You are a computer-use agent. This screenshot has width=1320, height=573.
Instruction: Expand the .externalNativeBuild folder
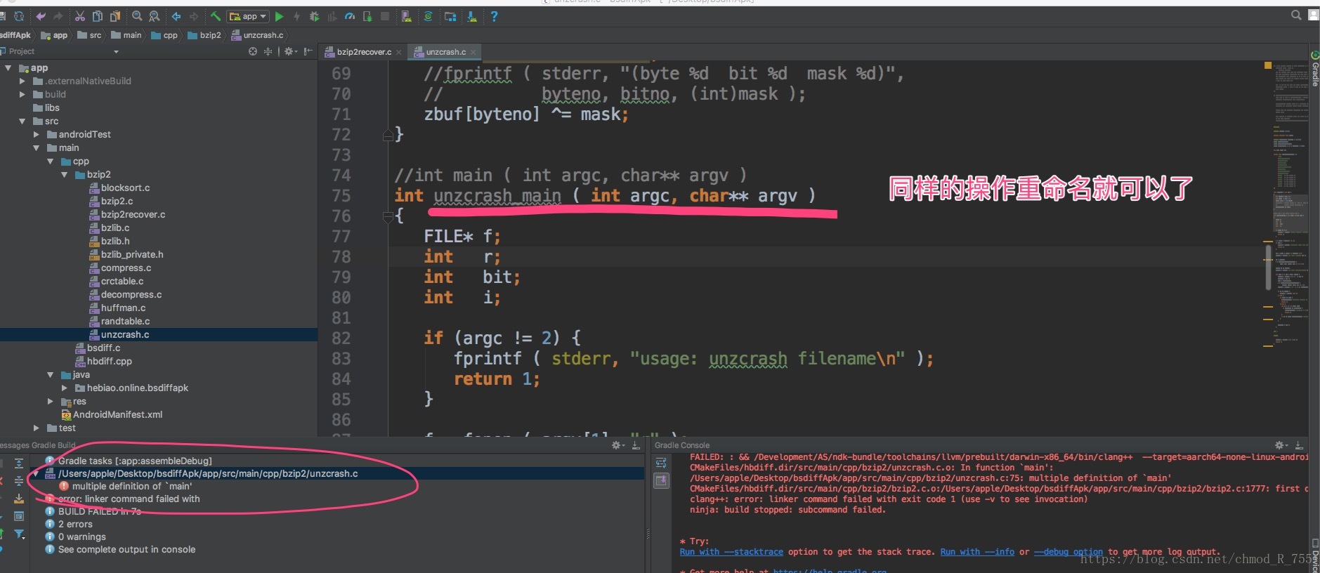[x=22, y=81]
